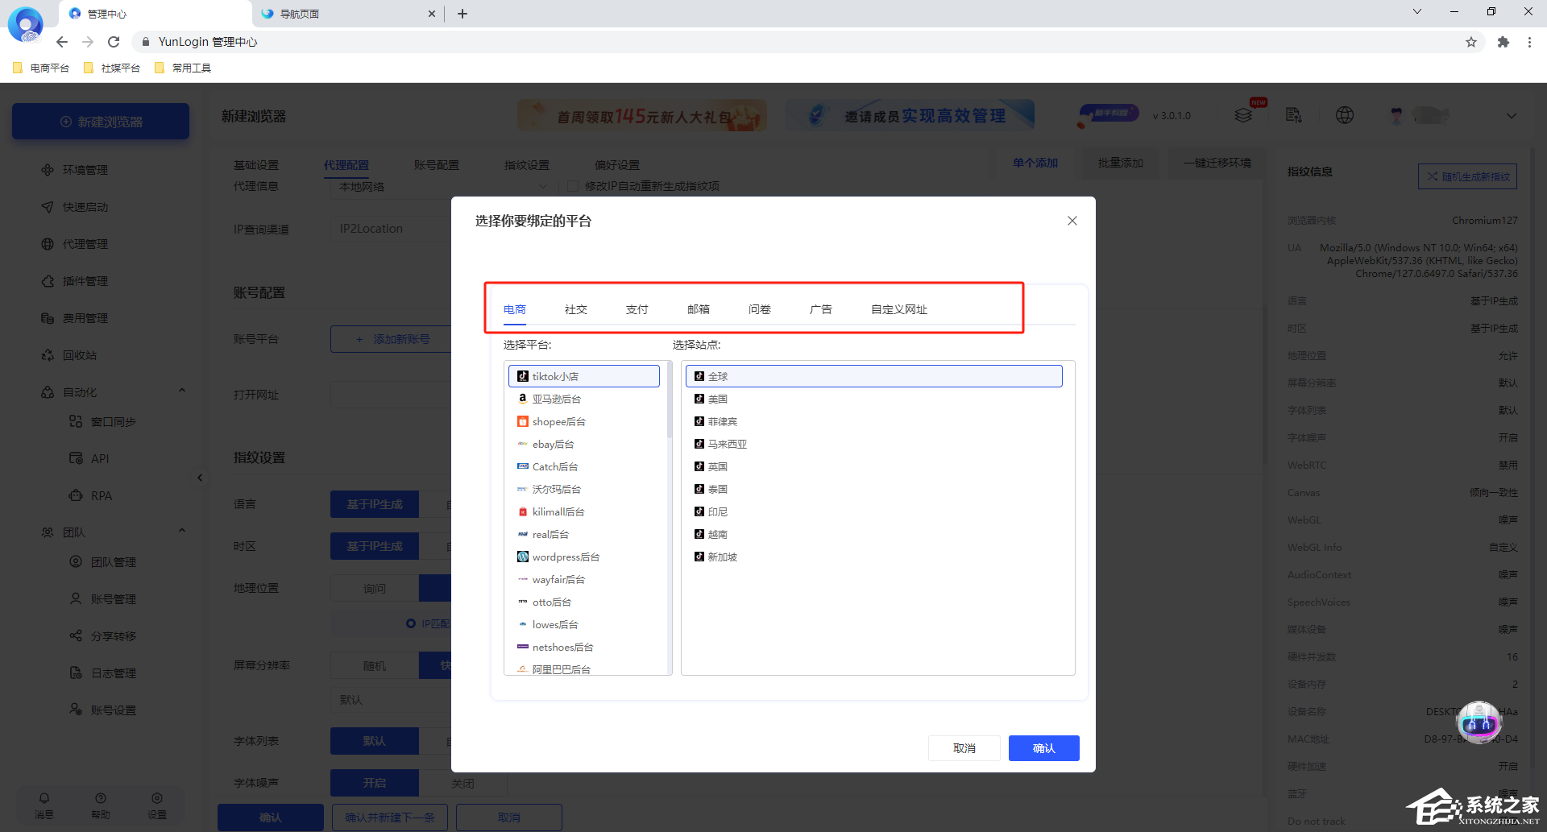The image size is (1547, 832).
Task: Switch 字体噪声 to 关闭
Action: tap(464, 782)
